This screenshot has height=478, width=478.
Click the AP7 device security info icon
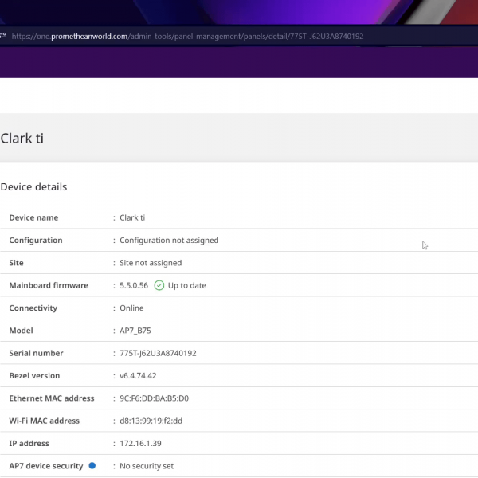coord(92,466)
